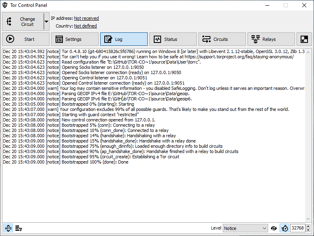Click 'Bootstrapped 95% (circuit_create)' log line
Image resolution: width=314 pixels, height=236 pixels.
(x=91, y=157)
